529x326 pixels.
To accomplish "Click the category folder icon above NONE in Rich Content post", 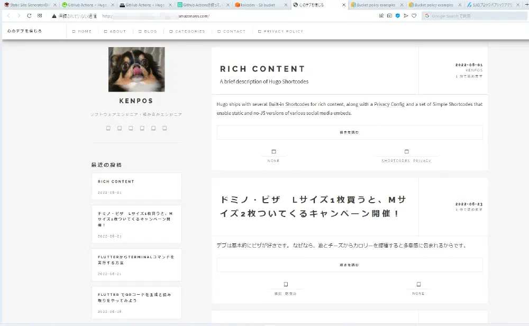I will point(273,152).
